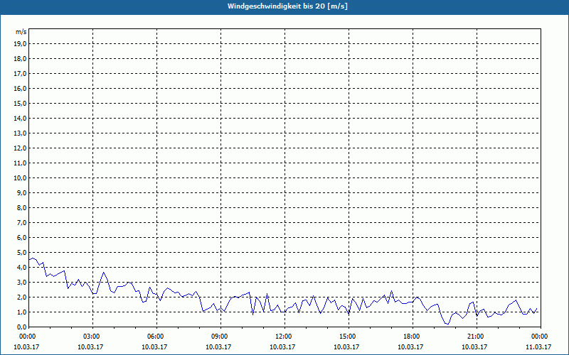Screen dimensions: 569x355
Task: Click the lowest dip between 18:00 and 21:00
Action: [x=447, y=324]
